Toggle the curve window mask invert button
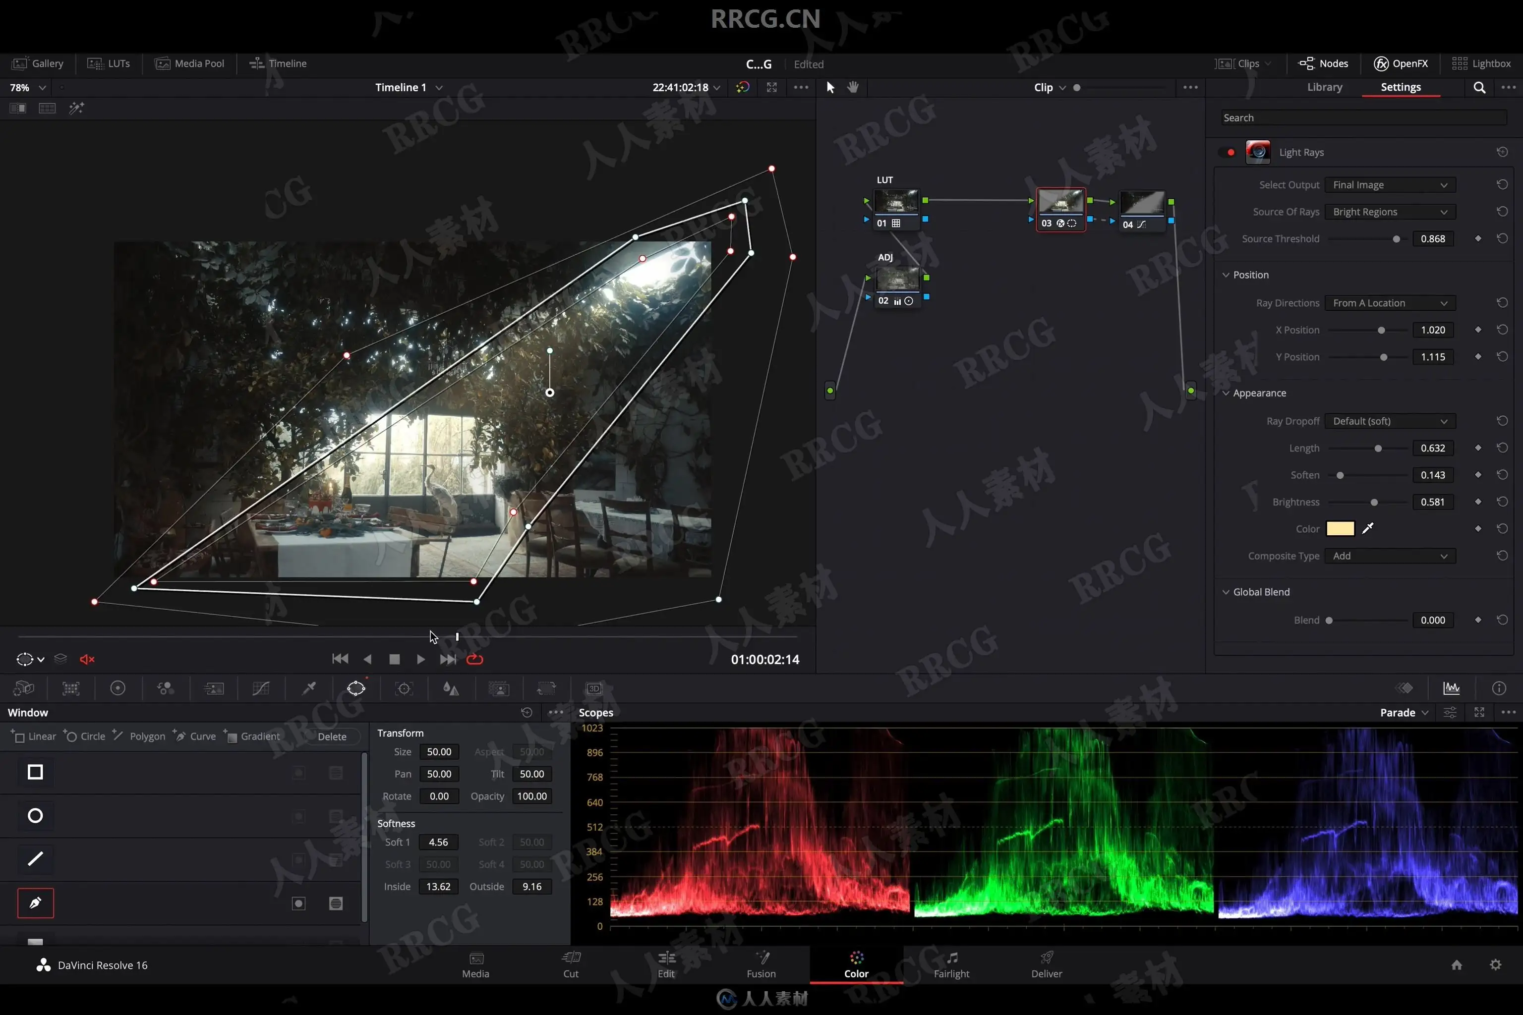The width and height of the screenshot is (1523, 1015). 298,903
